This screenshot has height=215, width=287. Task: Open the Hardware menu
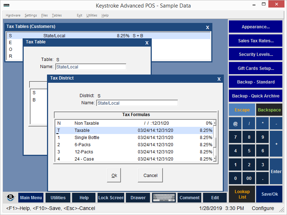point(13,15)
